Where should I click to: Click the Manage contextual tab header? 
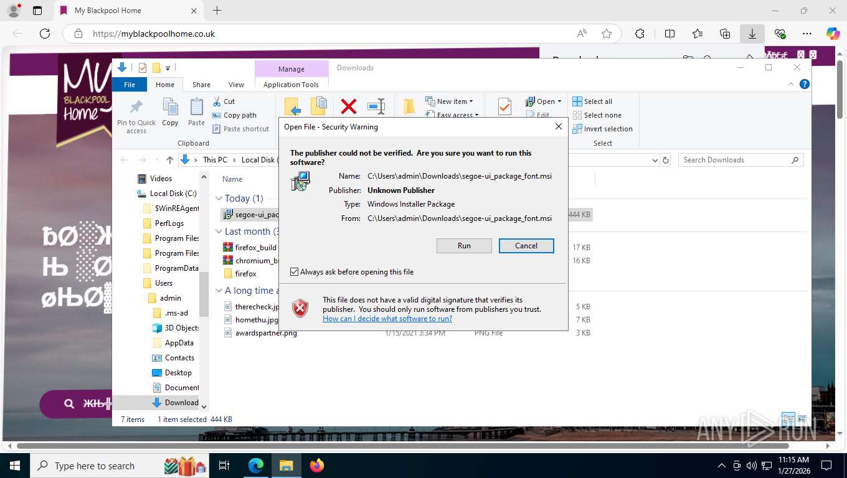[x=291, y=69]
